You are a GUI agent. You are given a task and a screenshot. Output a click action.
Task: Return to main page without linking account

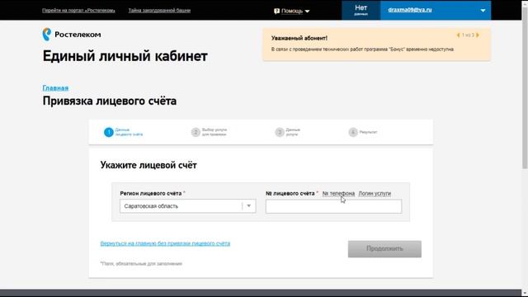(165, 243)
